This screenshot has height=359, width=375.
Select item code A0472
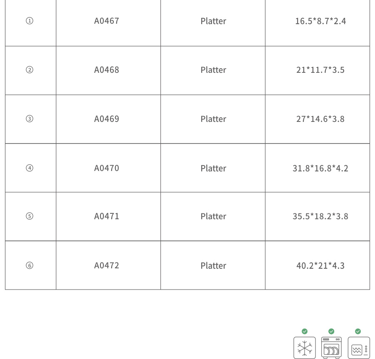[107, 265]
